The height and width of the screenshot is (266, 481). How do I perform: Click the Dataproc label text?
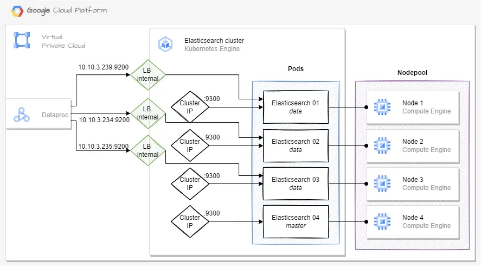click(x=55, y=115)
